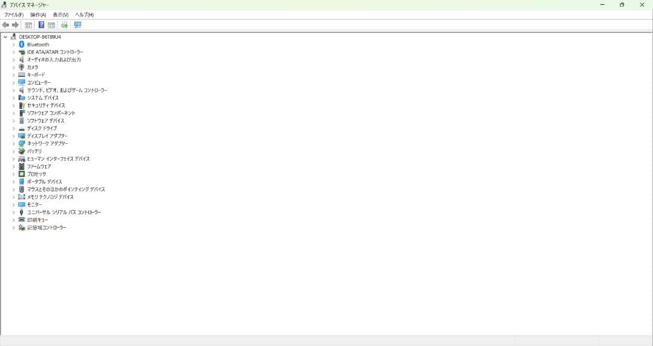Click the Back arrow toolbar icon
Screen dimensions: 653x346
[5, 25]
